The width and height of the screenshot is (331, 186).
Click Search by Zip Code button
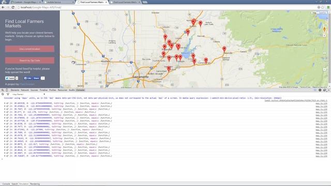coord(30,60)
